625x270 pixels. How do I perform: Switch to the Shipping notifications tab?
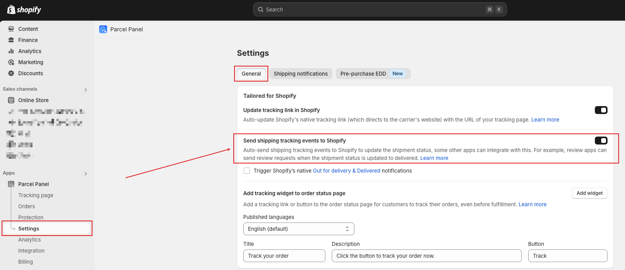(300, 74)
